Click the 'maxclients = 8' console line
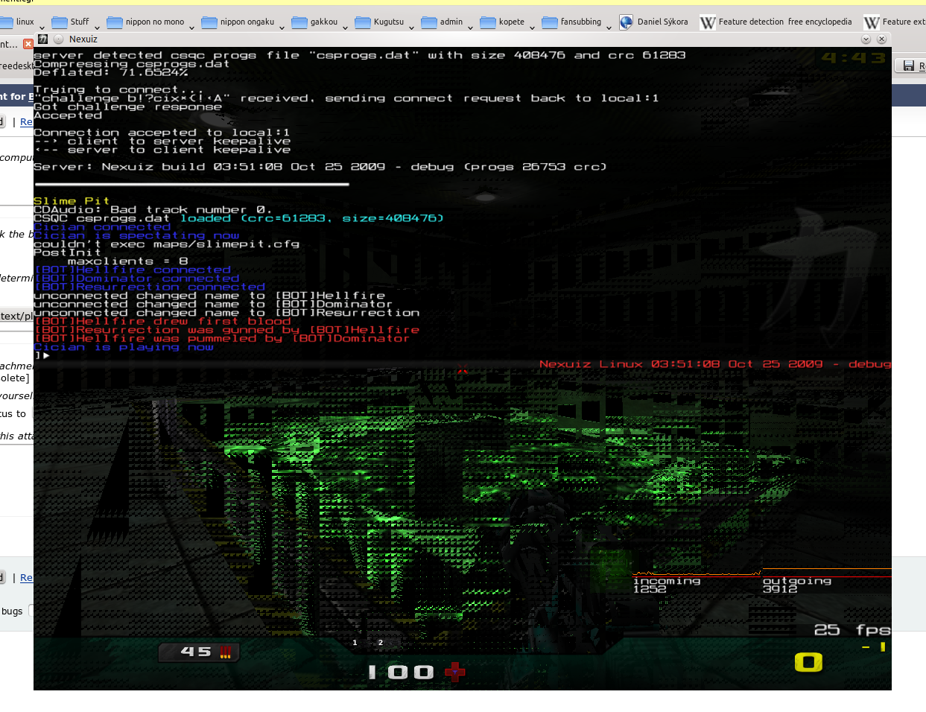Screen dimensions: 926x712 pos(127,261)
